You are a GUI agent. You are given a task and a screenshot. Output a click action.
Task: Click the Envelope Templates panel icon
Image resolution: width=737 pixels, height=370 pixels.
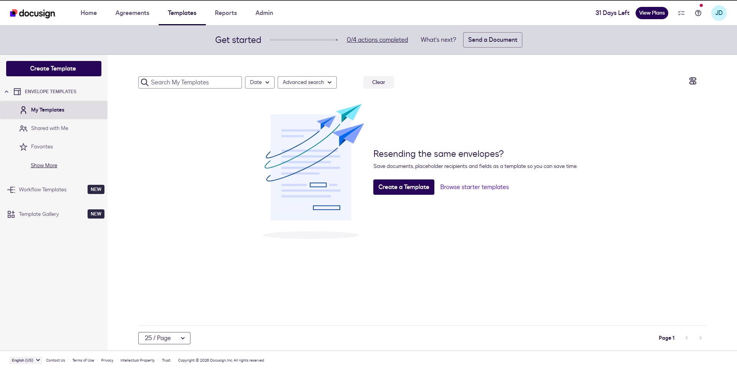click(x=17, y=92)
